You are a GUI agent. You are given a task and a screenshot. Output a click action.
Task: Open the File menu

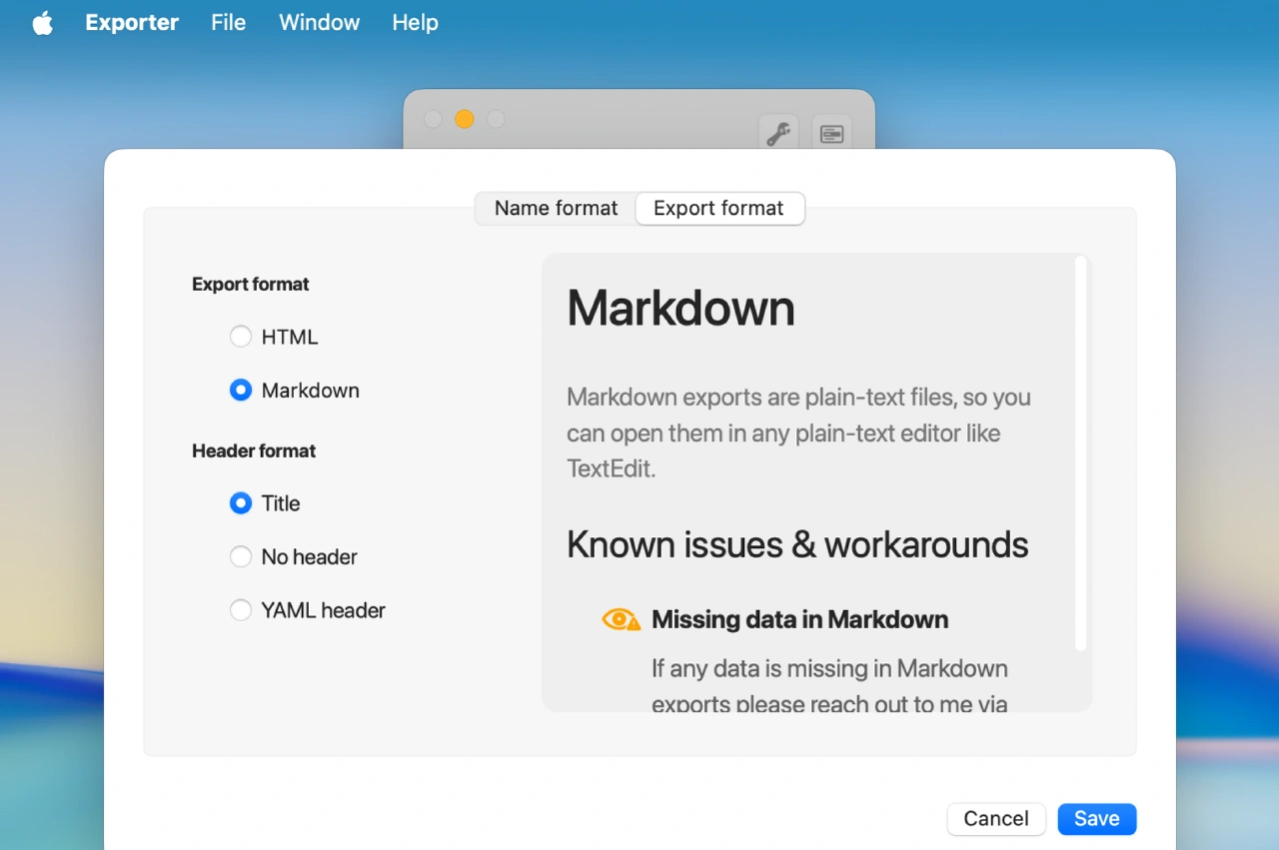[228, 22]
